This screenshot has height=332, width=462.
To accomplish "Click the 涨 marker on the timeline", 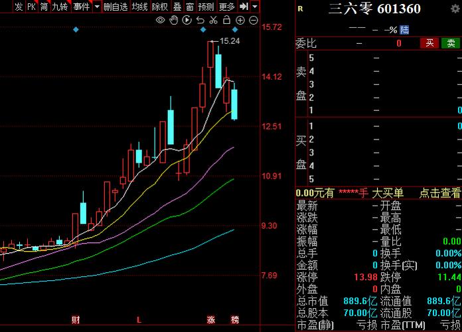I will (211, 319).
